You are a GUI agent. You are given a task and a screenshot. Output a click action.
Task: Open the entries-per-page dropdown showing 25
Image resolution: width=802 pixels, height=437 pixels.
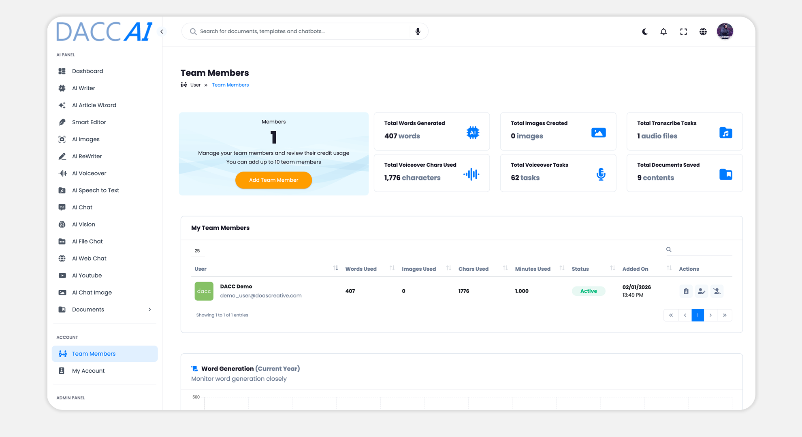(198, 250)
